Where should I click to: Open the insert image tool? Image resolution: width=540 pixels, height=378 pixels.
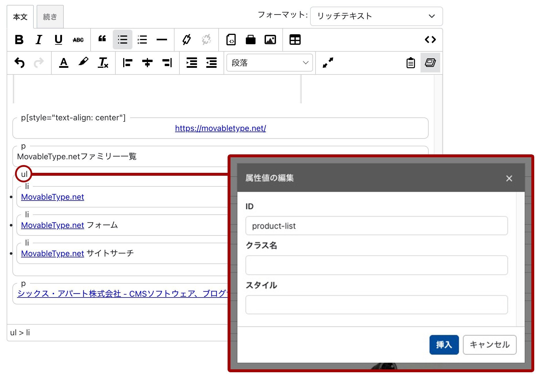coord(270,40)
